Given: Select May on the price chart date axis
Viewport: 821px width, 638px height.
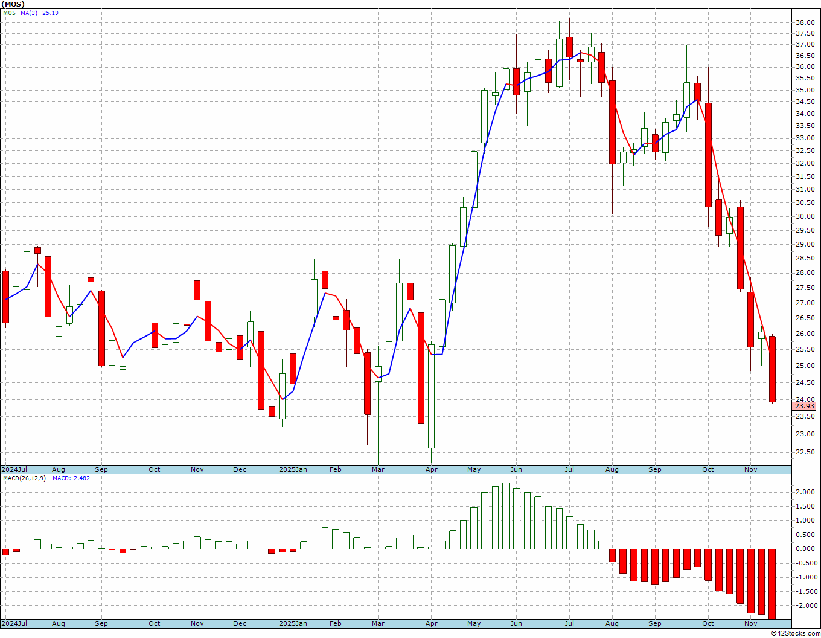Looking at the screenshot, I should pyautogui.click(x=474, y=469).
